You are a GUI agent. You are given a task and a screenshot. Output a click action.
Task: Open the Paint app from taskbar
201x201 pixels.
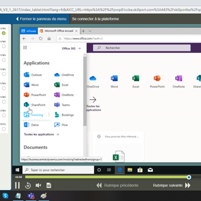click(44, 196)
